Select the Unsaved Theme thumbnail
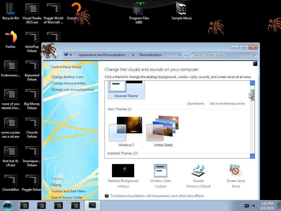The width and height of the screenshot is (281, 211). click(126, 90)
